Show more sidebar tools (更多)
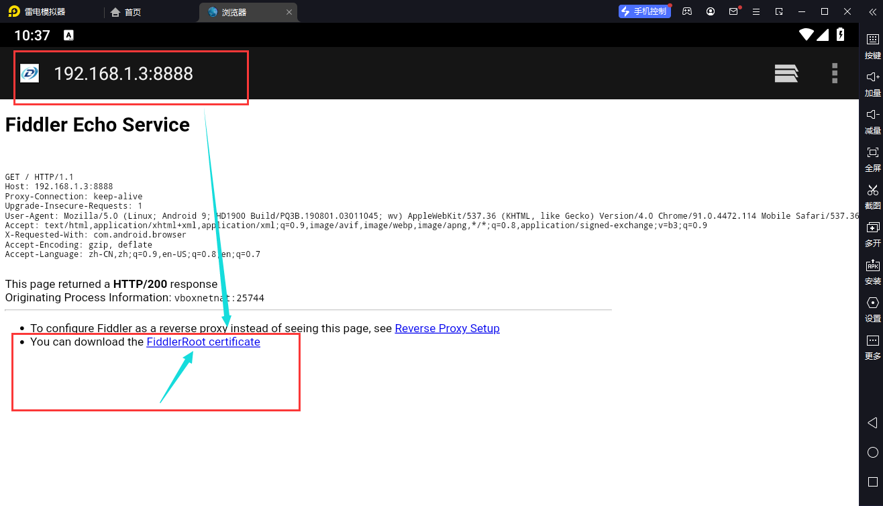The height and width of the screenshot is (506, 883). tap(872, 346)
